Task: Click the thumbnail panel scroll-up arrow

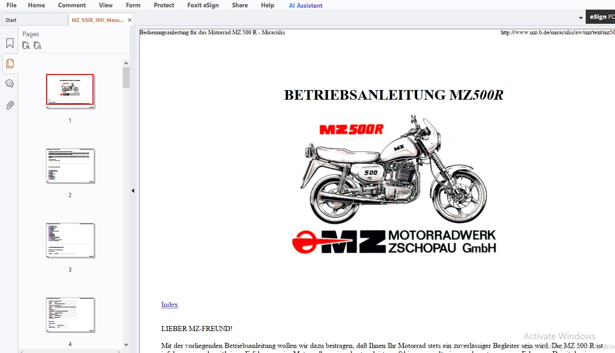Action: pos(126,63)
